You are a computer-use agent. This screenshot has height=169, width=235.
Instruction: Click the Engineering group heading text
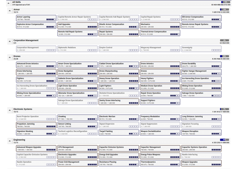(19, 140)
